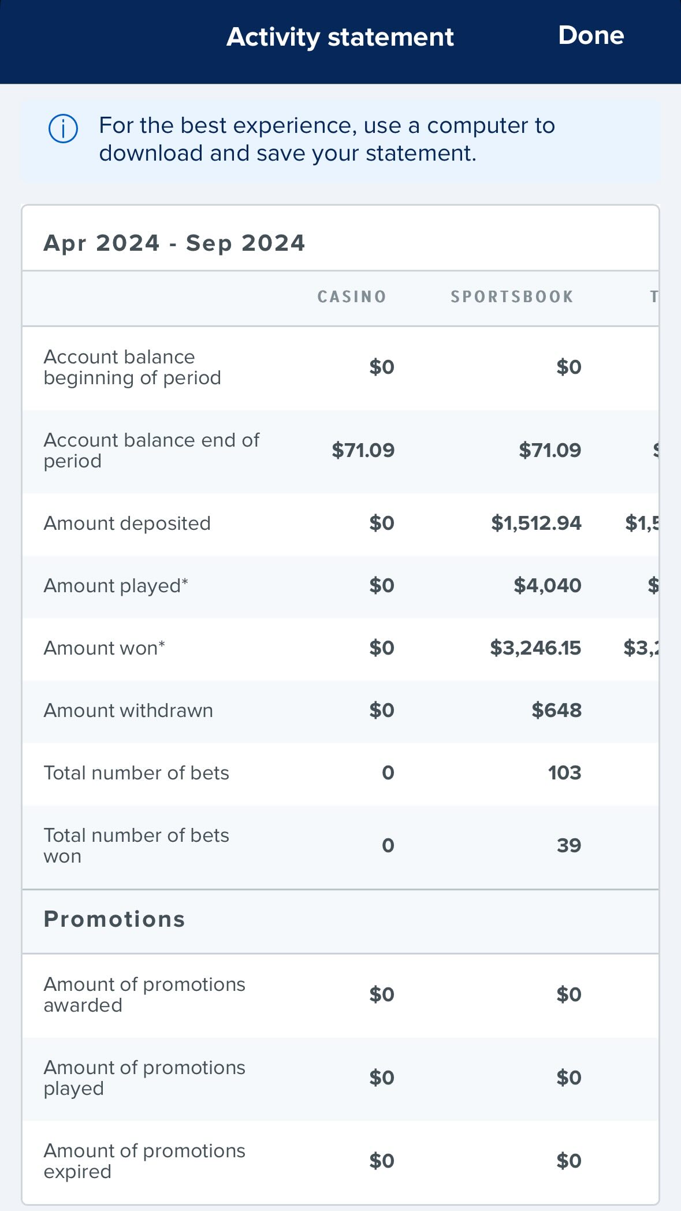Viewport: 681px width, 1211px height.
Task: Click the SPORTSBOOK column header
Action: click(512, 297)
